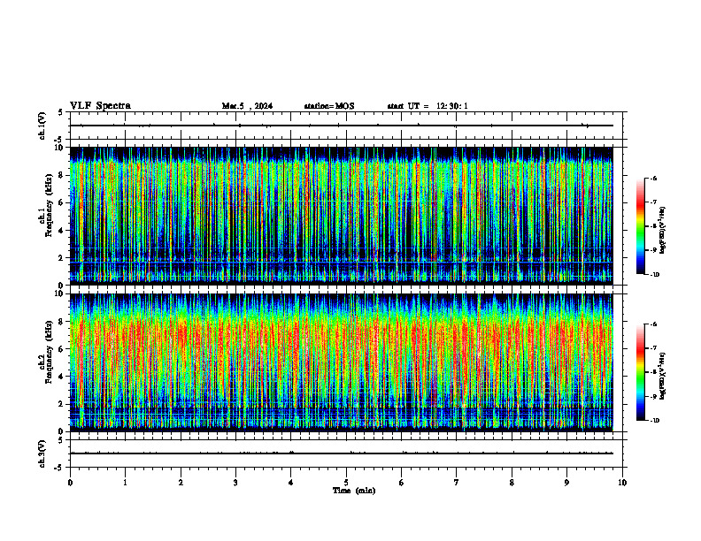Click time axis tick label "7"
Screen dimensions: 701x541
click(457, 483)
